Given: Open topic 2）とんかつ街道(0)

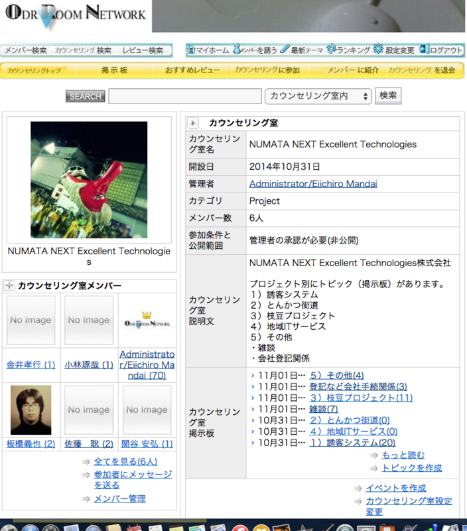Looking at the screenshot, I should tap(350, 420).
